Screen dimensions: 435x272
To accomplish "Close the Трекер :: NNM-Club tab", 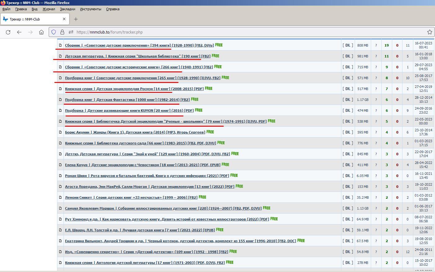I will click(x=64, y=19).
